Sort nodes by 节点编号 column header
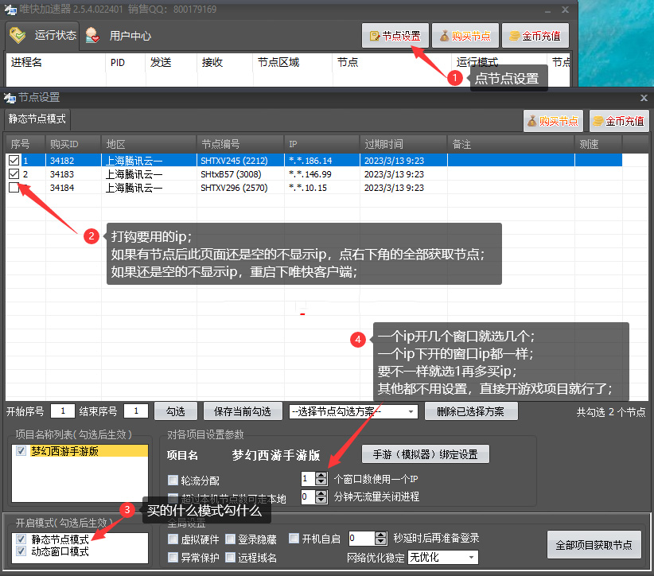The height and width of the screenshot is (576, 654). [240, 144]
